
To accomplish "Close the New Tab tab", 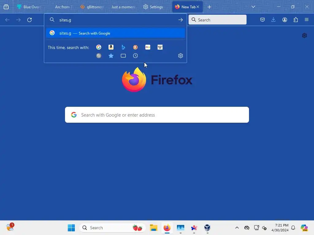I will pos(198,7).
